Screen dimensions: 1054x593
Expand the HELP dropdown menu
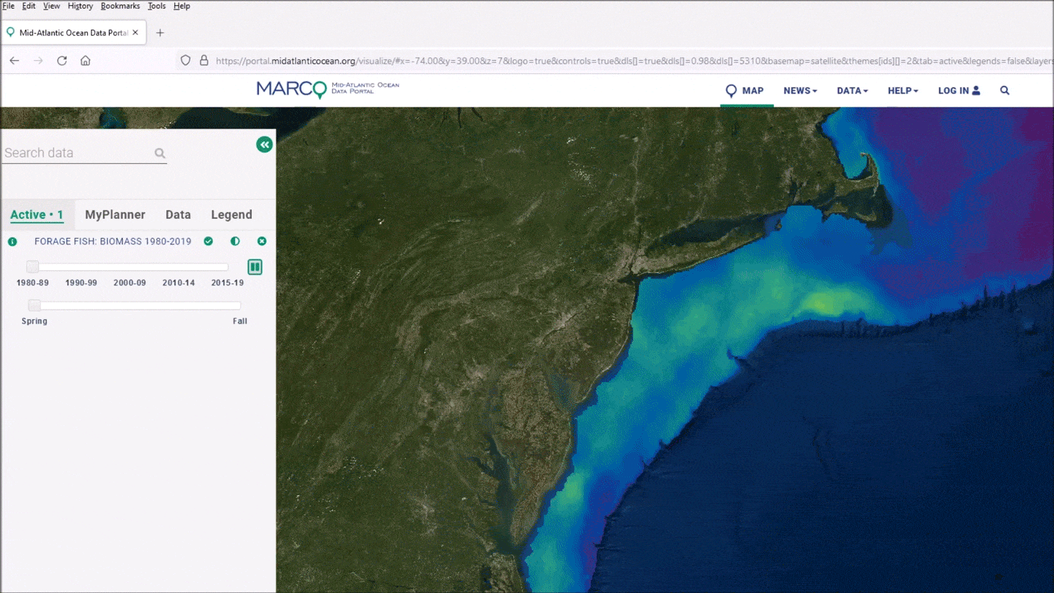pos(902,91)
